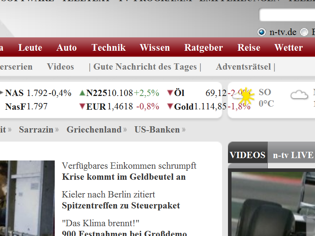Click the NasF 1.797 ticker entry
The image size is (315, 236).
[x=26, y=106]
